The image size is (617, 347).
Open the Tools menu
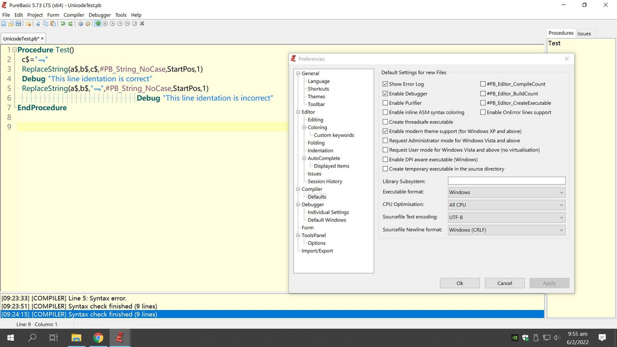[121, 15]
